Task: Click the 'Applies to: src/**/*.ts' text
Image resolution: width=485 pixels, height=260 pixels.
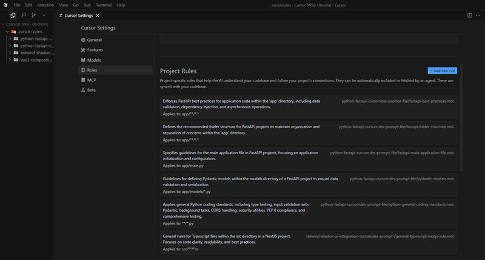Action: tap(181, 249)
